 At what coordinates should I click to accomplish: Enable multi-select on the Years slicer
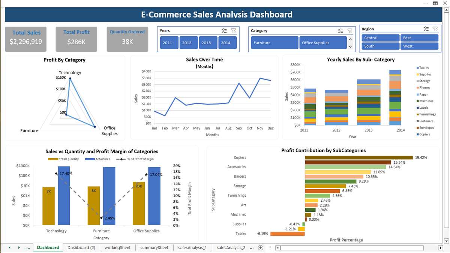pyautogui.click(x=224, y=31)
